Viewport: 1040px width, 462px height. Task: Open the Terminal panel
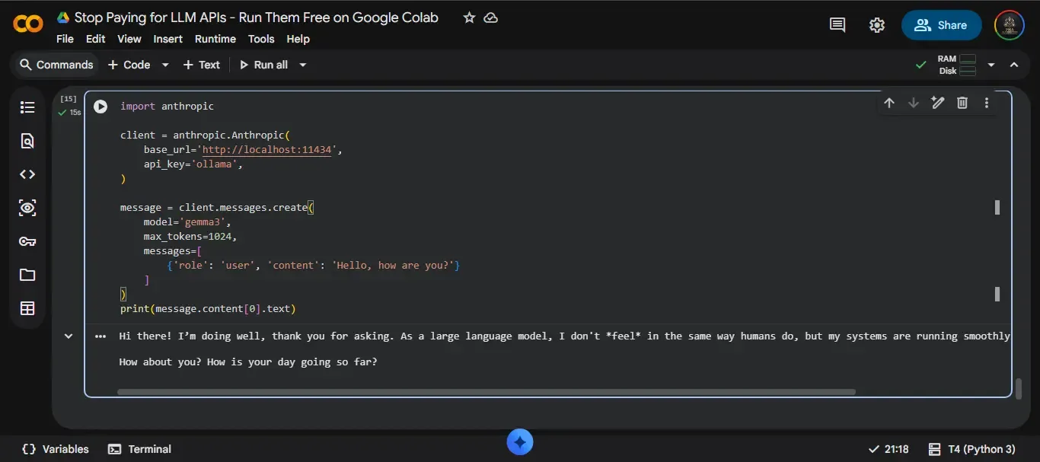coord(140,449)
